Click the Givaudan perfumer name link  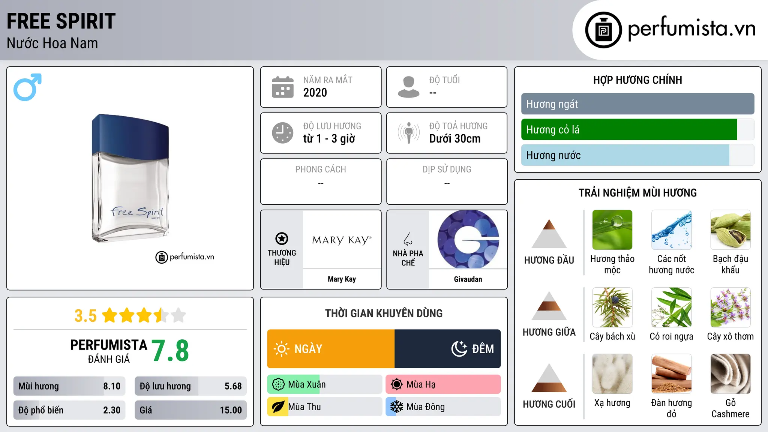(468, 279)
